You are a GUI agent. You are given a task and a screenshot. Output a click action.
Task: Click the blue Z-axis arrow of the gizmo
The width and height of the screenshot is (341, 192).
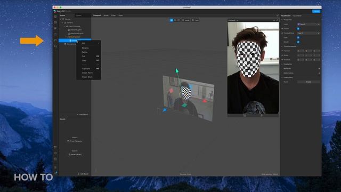coord(165,110)
